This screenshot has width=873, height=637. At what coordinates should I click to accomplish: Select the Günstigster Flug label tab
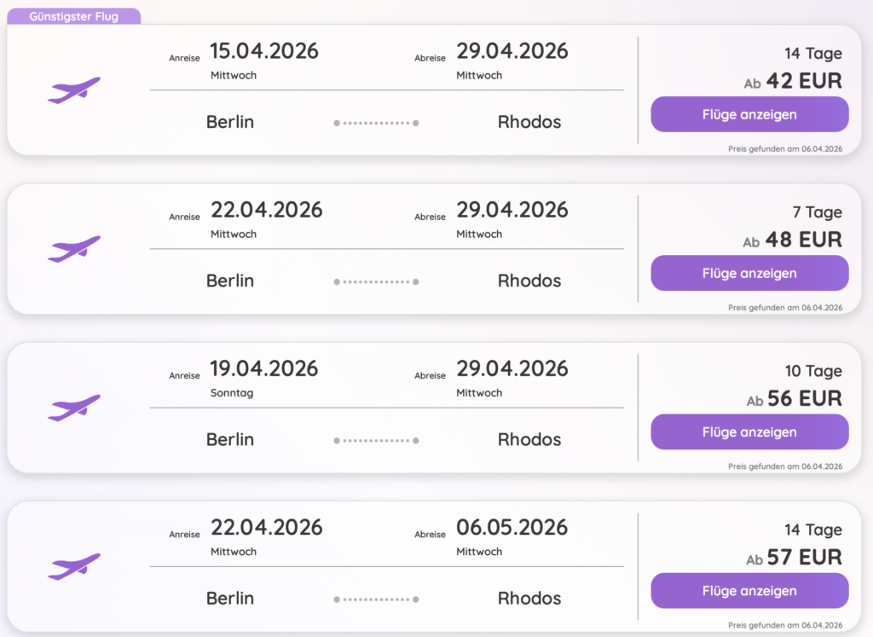tap(74, 16)
